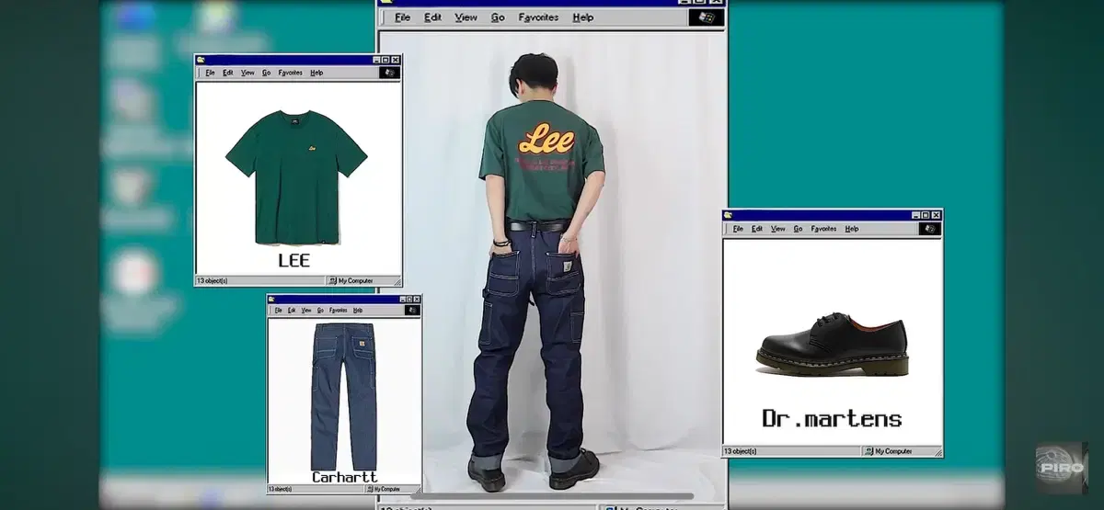Open File menu in the LEE window

click(x=211, y=73)
